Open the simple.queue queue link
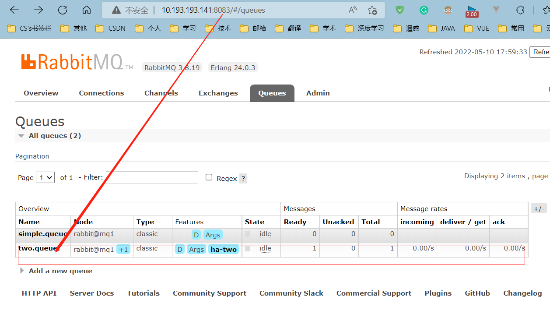 coord(43,234)
